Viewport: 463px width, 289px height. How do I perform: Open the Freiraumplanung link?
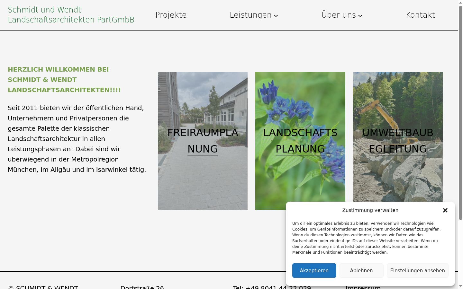203,141
